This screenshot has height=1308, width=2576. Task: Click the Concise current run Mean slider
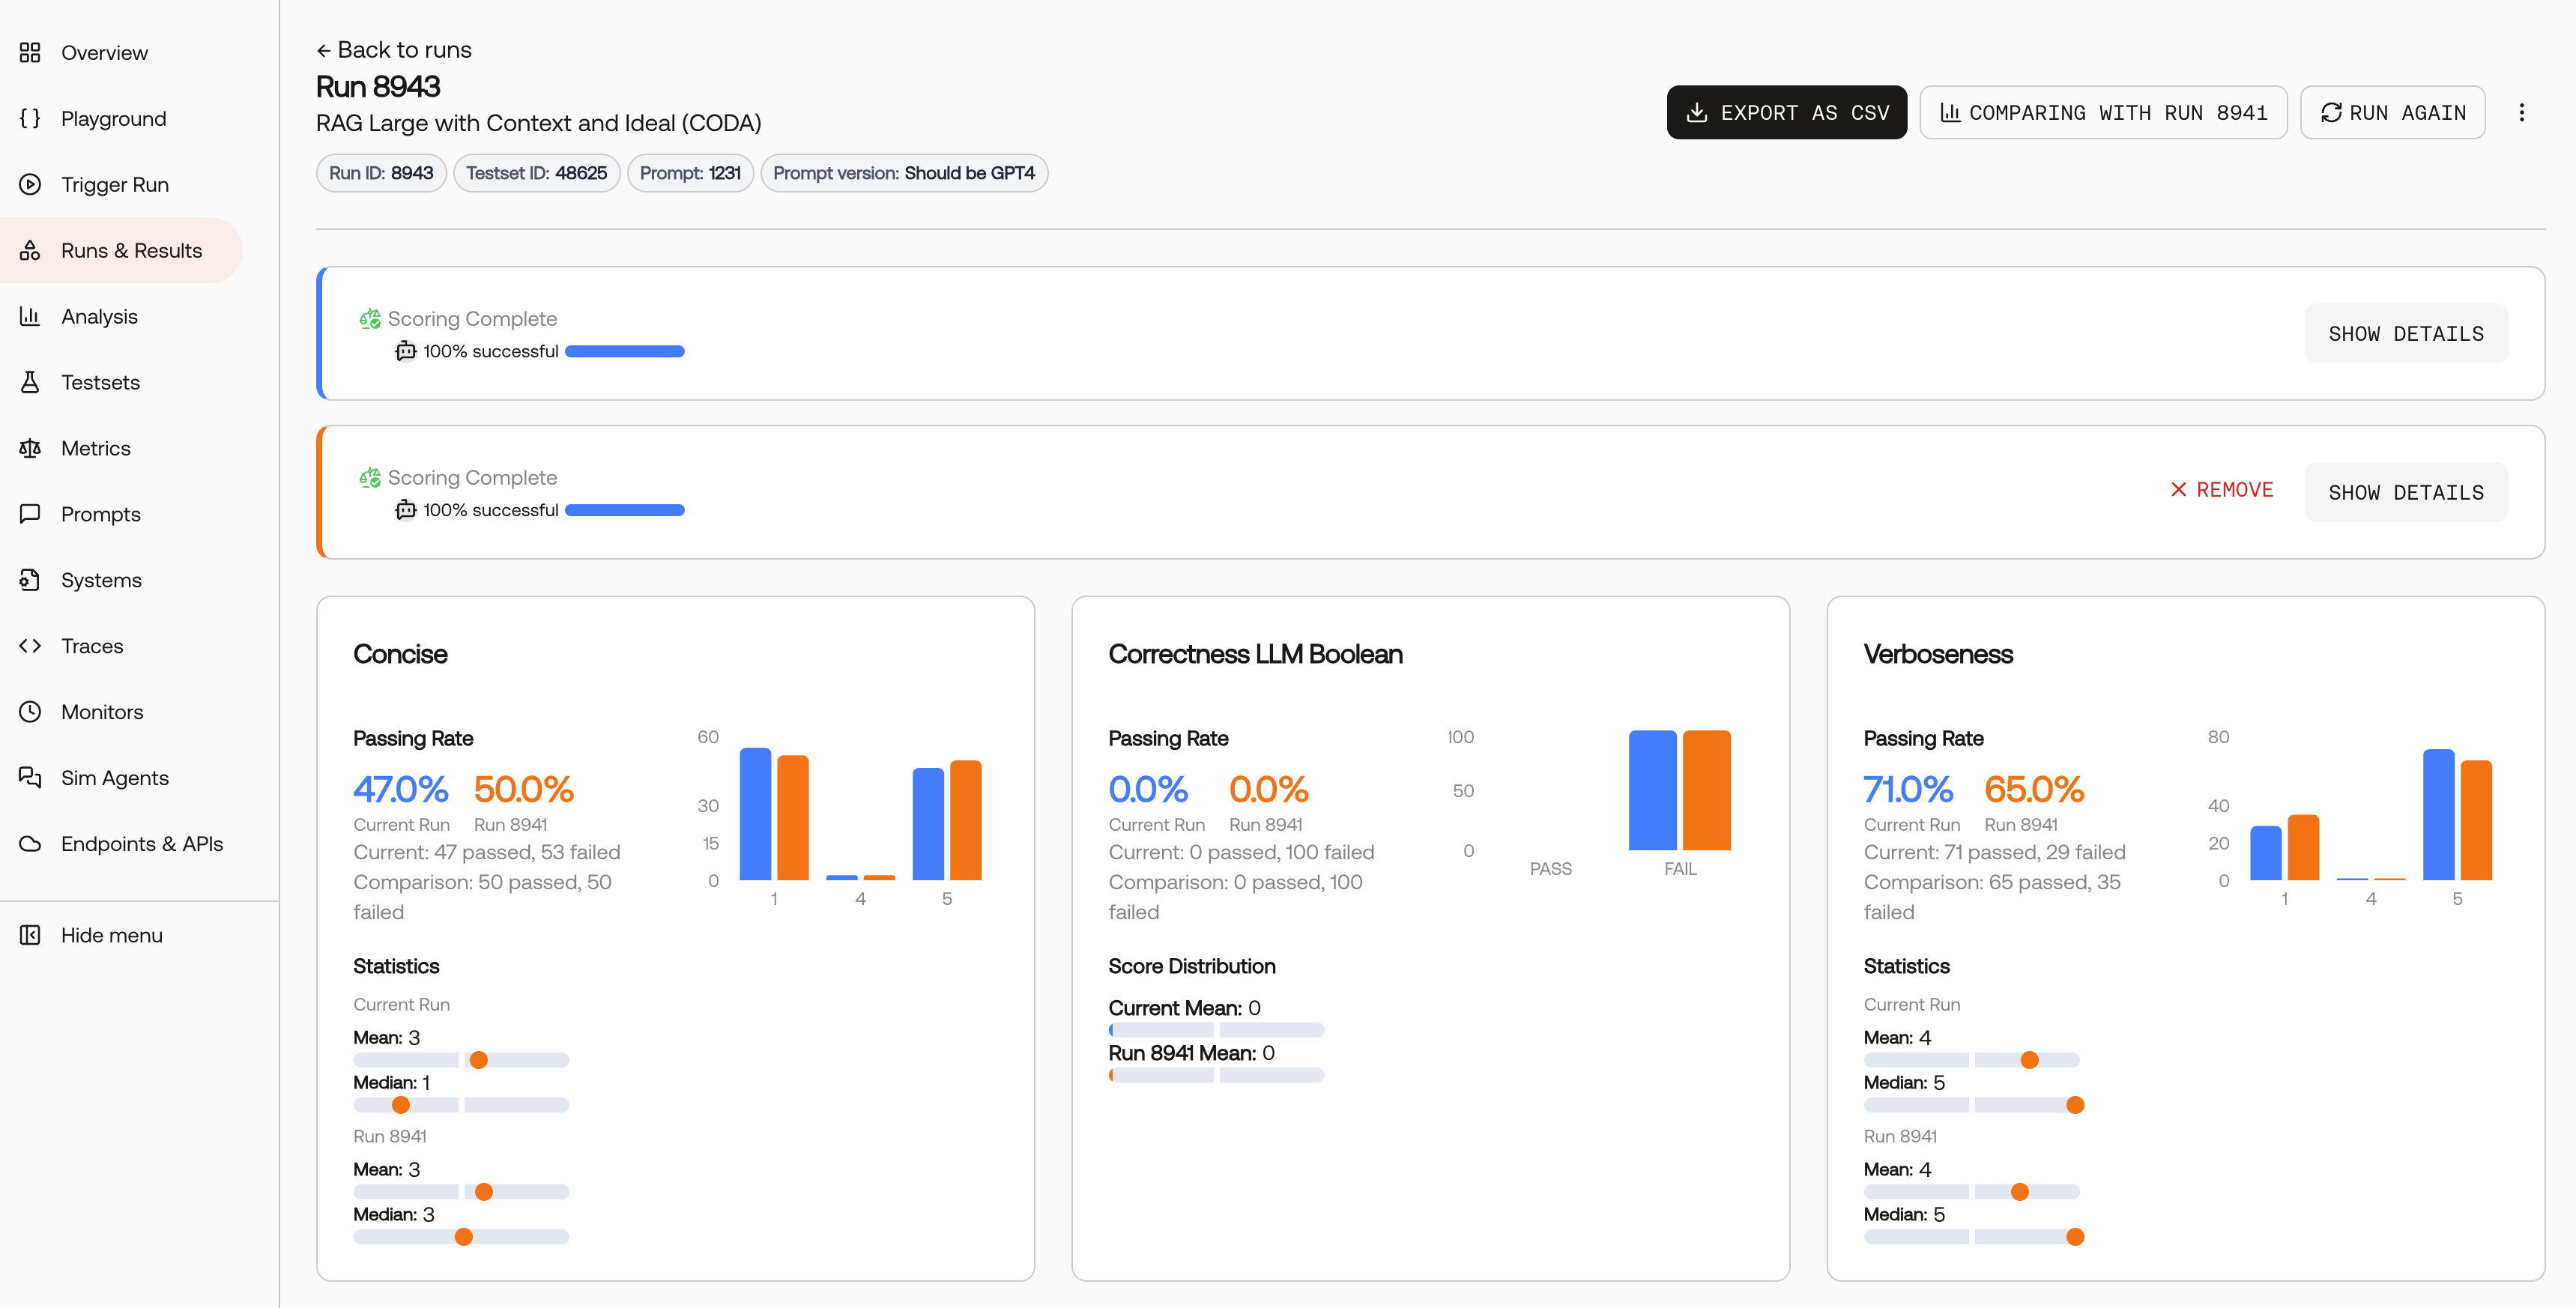(461, 1060)
